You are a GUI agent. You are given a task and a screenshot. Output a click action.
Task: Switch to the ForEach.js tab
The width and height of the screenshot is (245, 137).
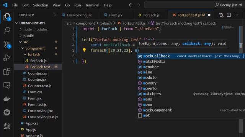click(x=151, y=15)
